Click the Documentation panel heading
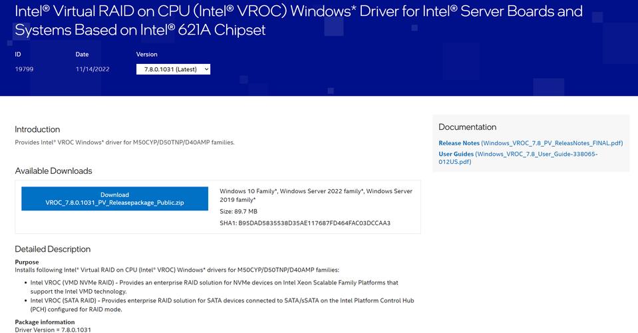Image resolution: width=638 pixels, height=333 pixels. (x=467, y=127)
